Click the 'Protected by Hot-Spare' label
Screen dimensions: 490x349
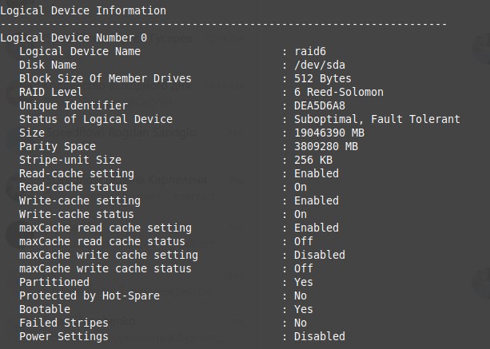[90, 296]
